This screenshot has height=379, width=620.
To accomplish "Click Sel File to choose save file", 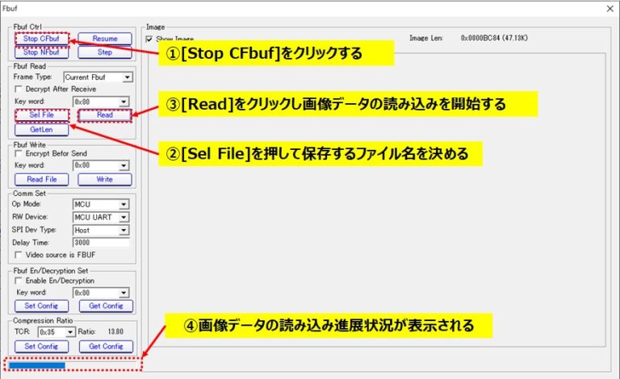I will (x=41, y=115).
